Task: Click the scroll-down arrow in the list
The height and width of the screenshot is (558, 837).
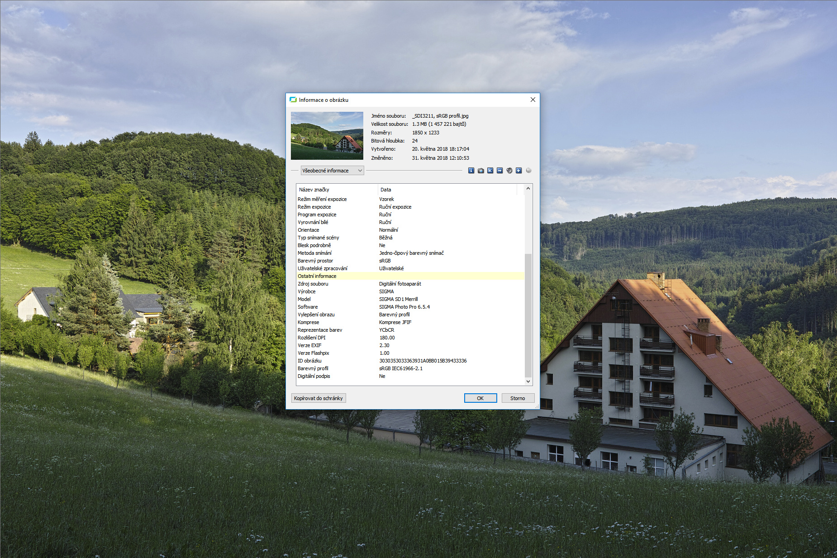Action: coord(528,382)
